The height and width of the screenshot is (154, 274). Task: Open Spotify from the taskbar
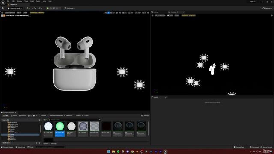pyautogui.click(x=118, y=151)
